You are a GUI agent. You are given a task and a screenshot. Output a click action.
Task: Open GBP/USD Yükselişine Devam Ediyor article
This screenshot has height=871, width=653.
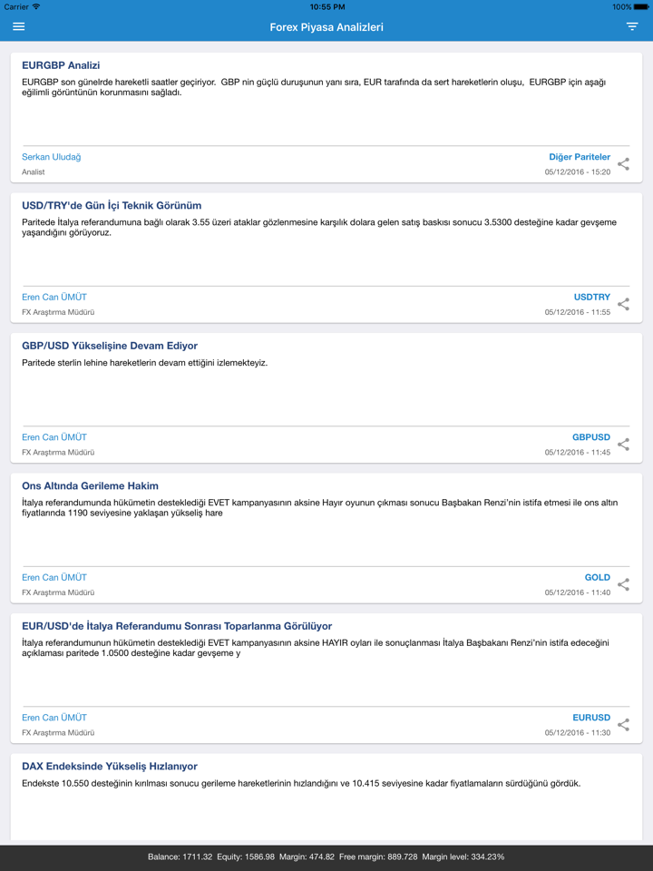tap(110, 346)
